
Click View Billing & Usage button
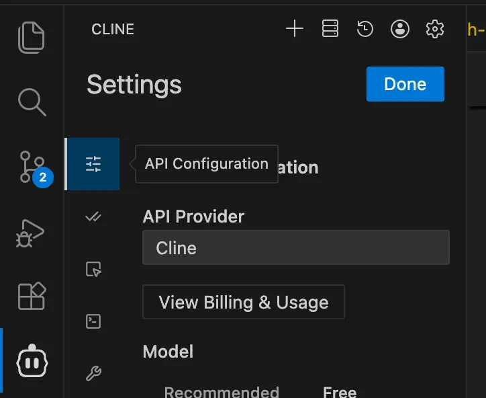pyautogui.click(x=243, y=302)
